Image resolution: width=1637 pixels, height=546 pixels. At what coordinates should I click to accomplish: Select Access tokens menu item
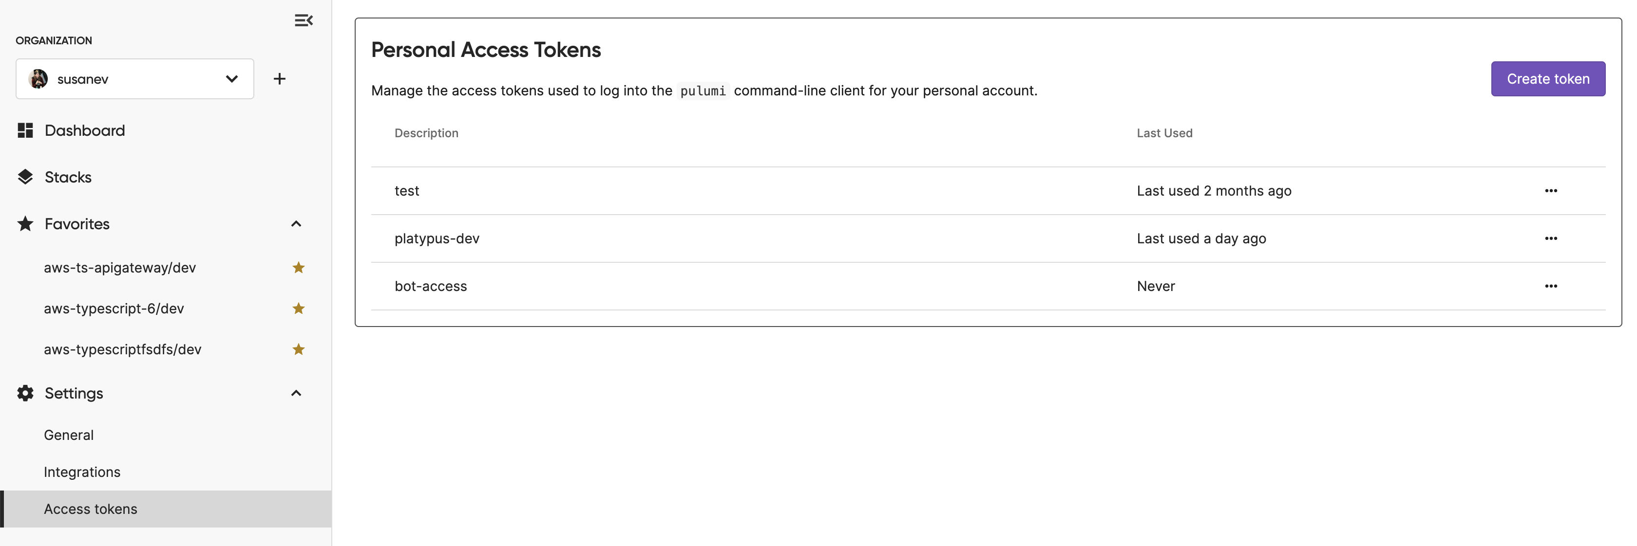click(90, 509)
